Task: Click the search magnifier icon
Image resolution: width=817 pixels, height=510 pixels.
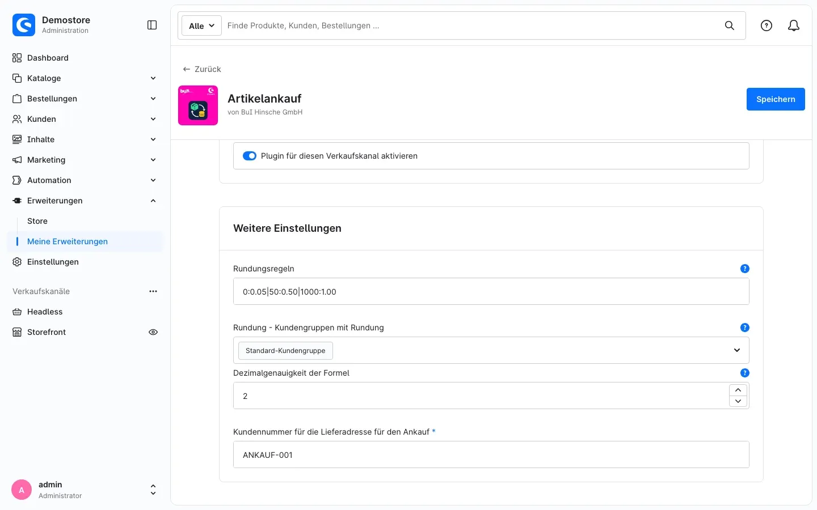Action: (x=730, y=25)
